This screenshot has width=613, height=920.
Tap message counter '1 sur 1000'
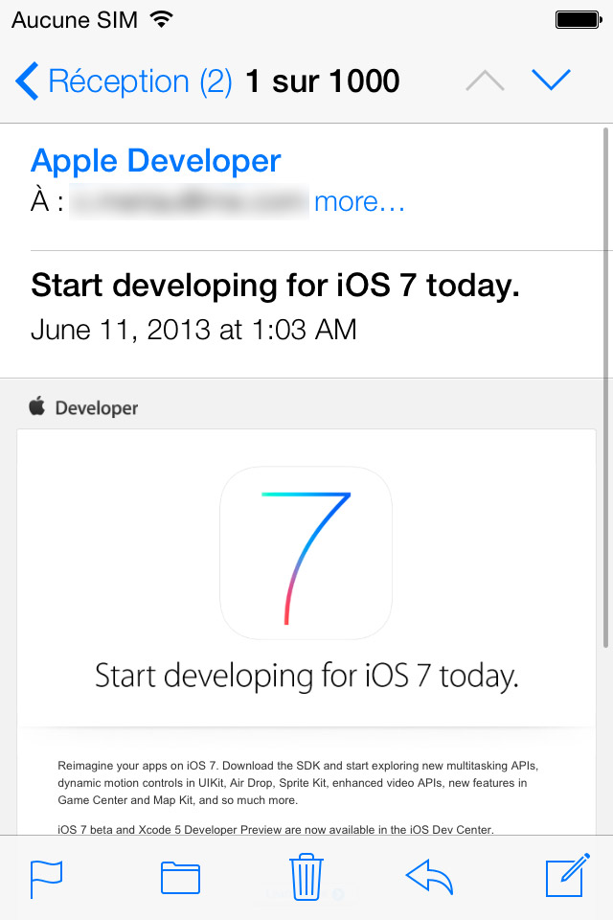323,80
